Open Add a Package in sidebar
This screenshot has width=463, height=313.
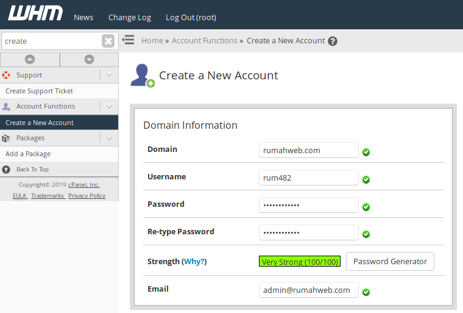59,154
